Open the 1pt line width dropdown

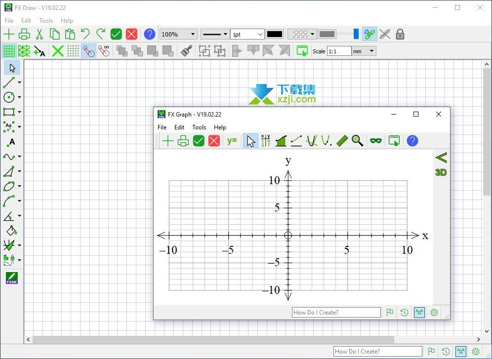pos(247,34)
